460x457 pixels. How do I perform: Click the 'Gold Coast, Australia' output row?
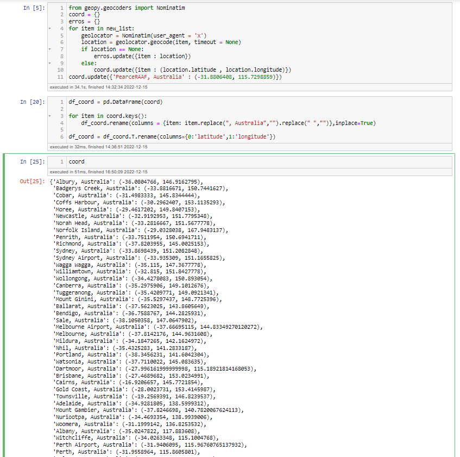click(134, 390)
